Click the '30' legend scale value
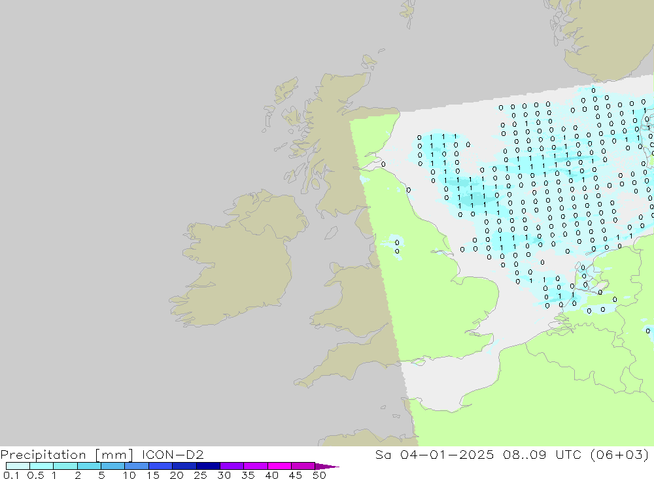The height and width of the screenshot is (479, 654). click(224, 475)
